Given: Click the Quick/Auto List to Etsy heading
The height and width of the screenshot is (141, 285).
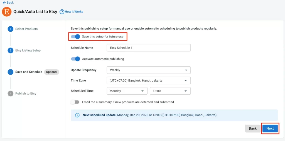Looking at the screenshot, I should pos(35,12).
